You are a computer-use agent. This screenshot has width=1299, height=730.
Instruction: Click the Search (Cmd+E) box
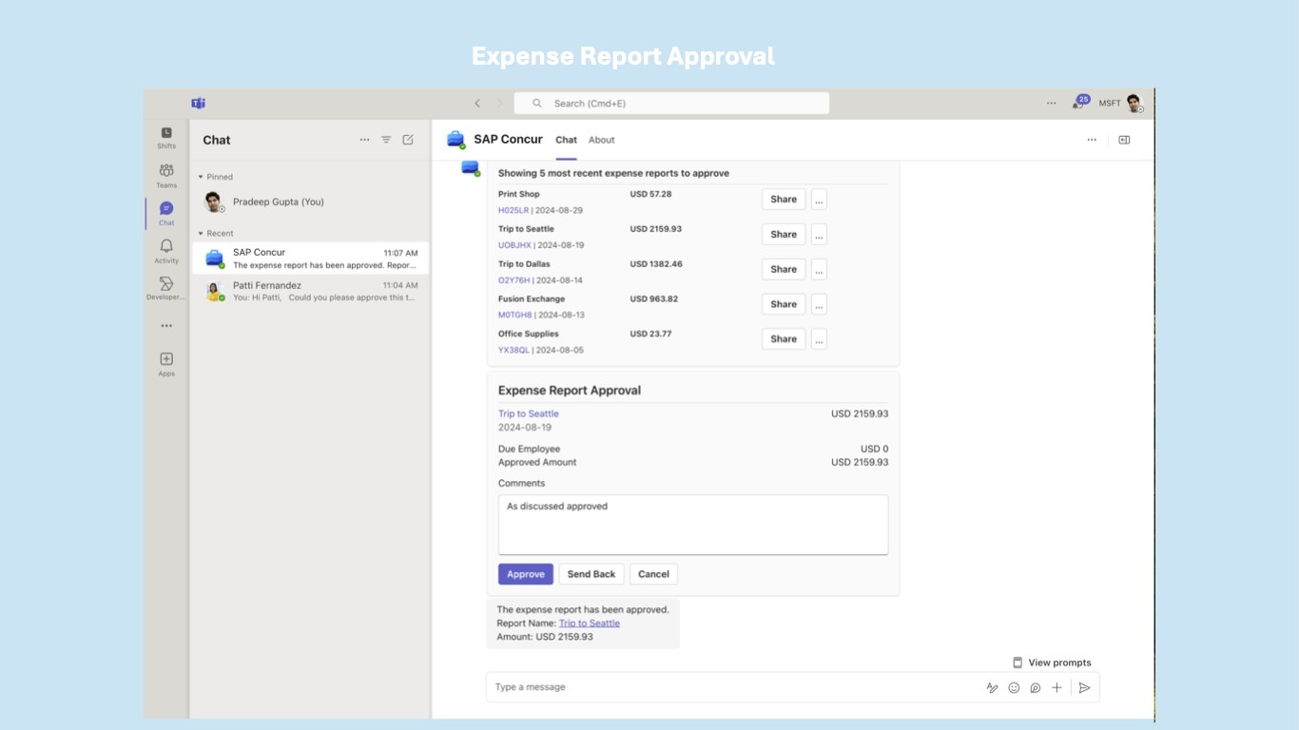pos(671,104)
